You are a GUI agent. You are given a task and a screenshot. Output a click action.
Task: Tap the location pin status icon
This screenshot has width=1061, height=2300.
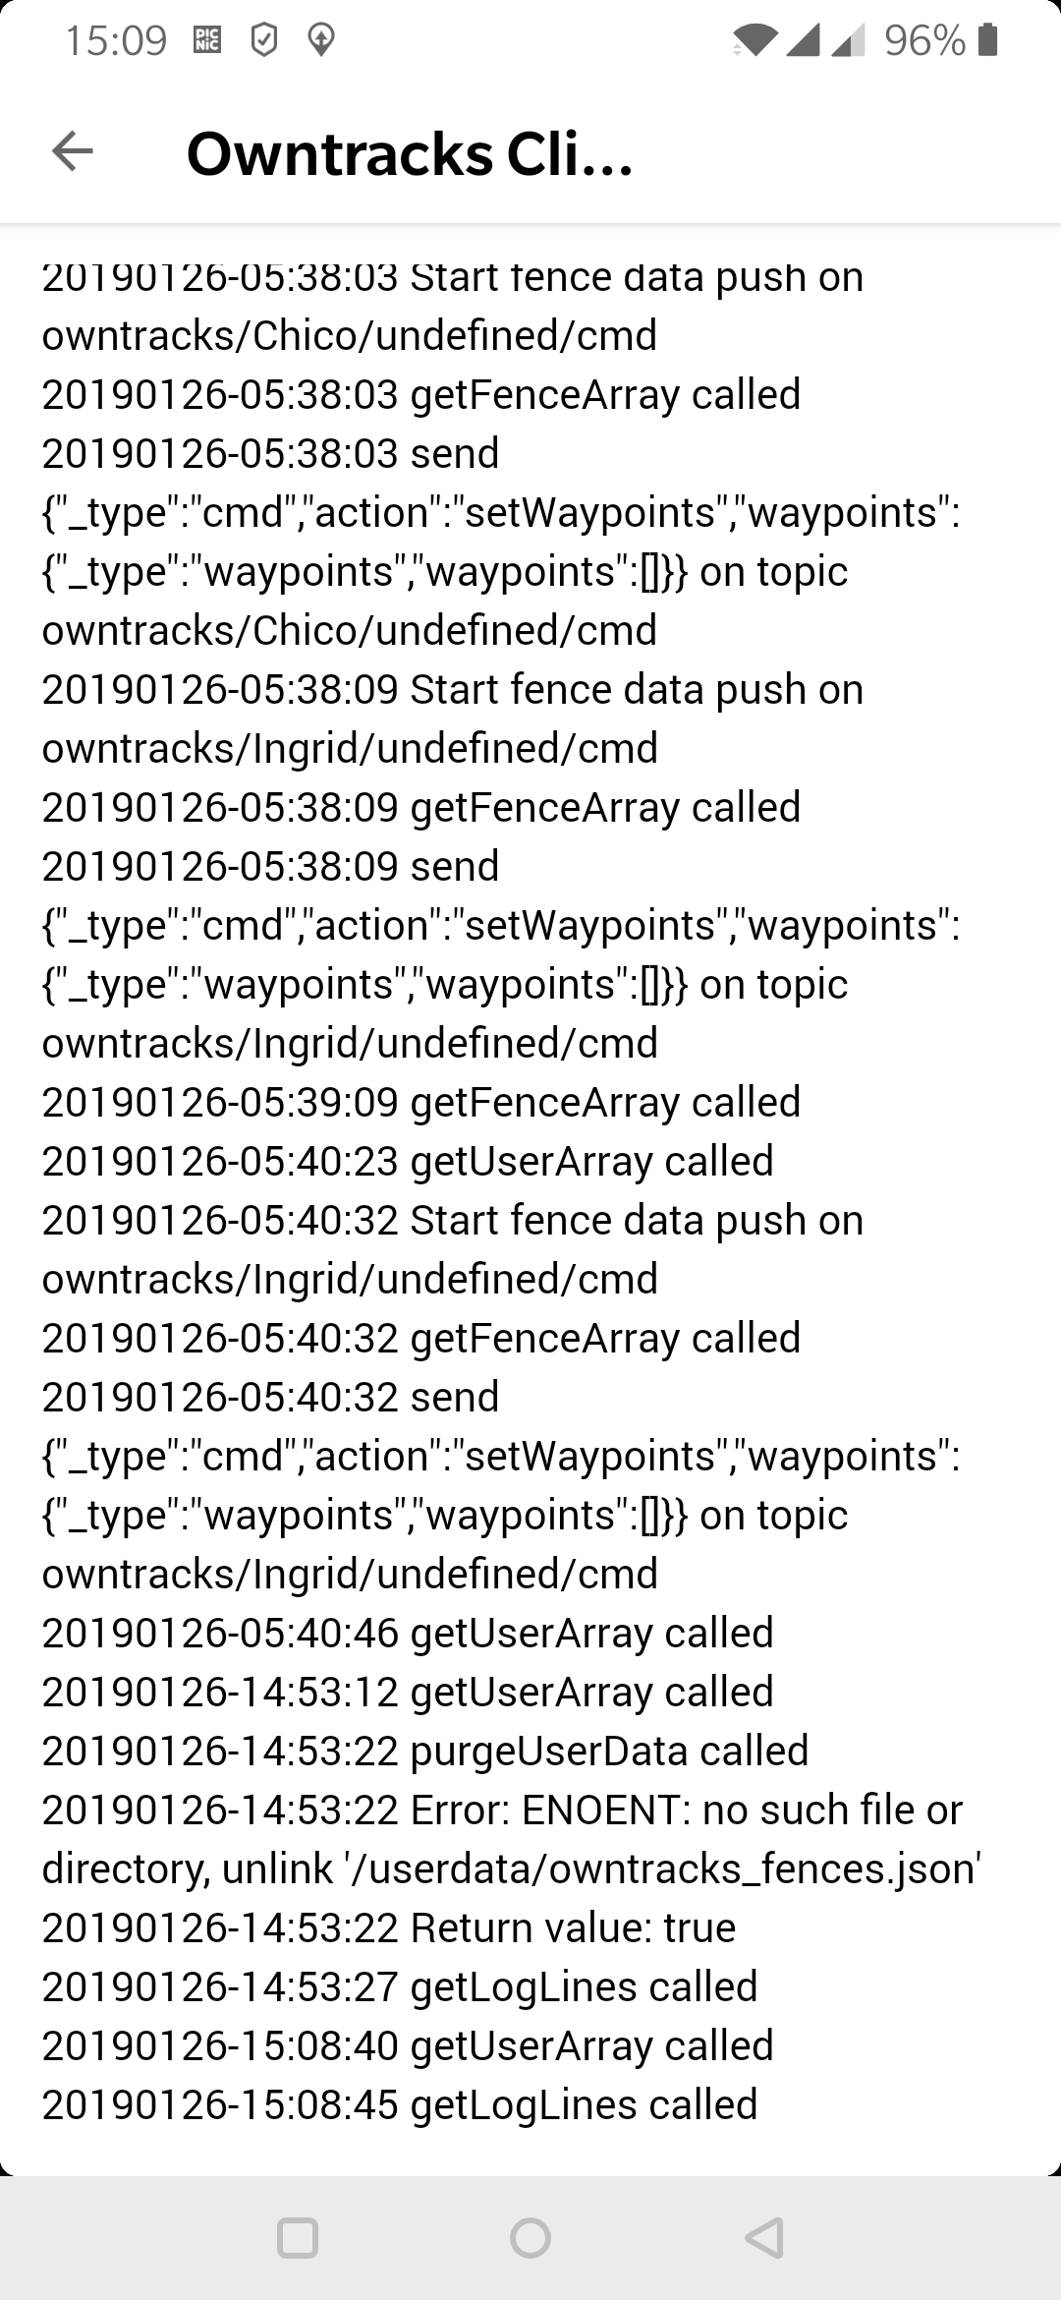[x=320, y=40]
